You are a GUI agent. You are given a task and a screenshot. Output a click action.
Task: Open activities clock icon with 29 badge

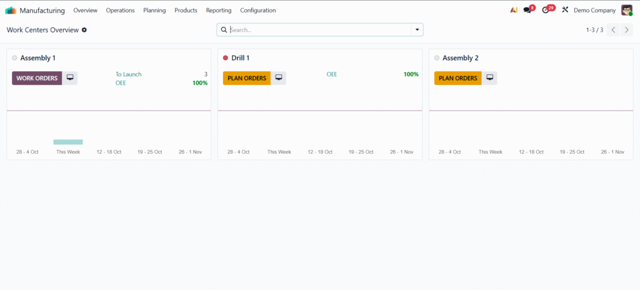point(546,10)
